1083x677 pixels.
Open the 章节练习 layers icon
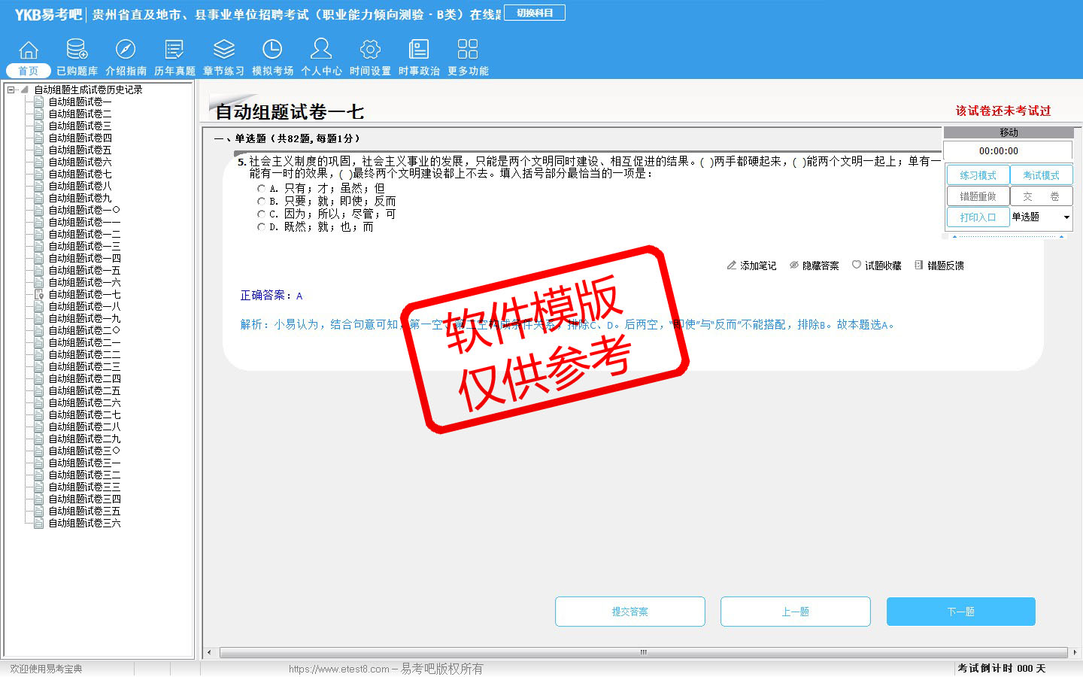coord(223,50)
